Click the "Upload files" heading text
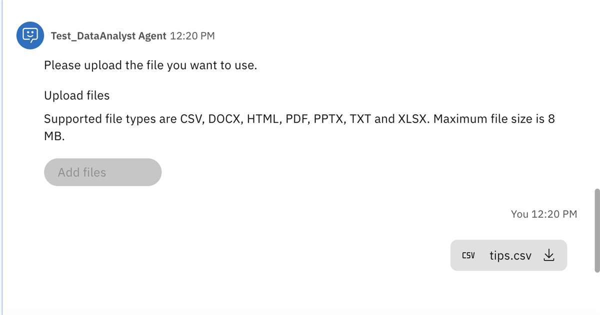 (x=76, y=95)
